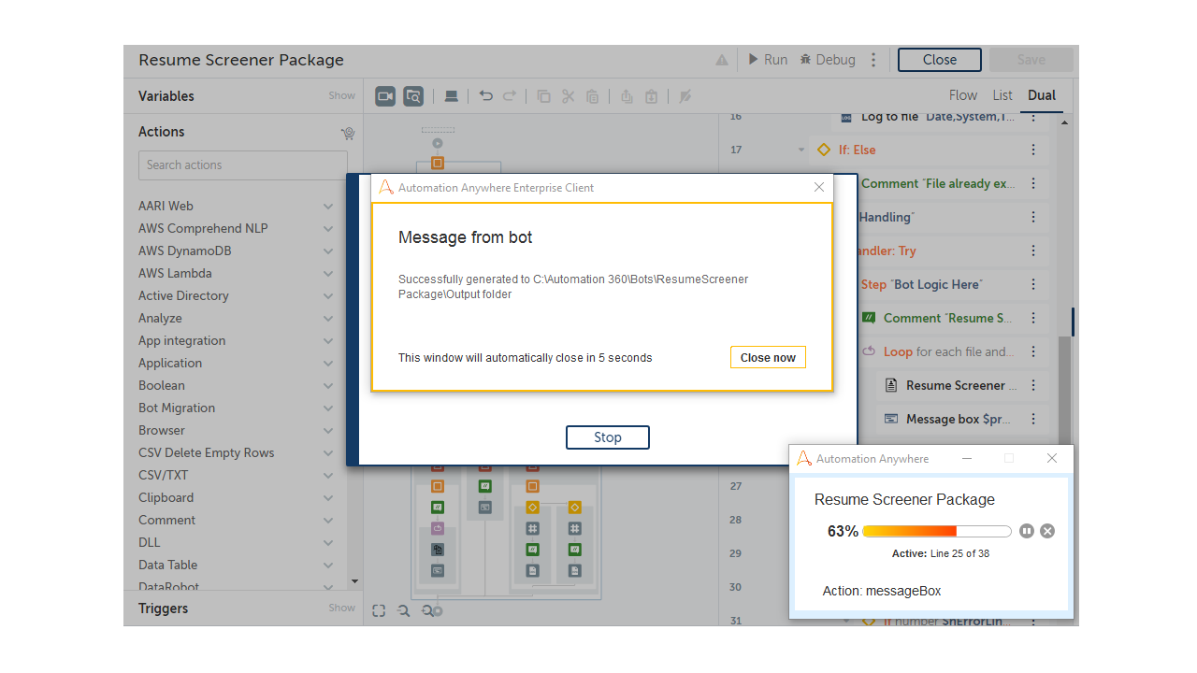Show the Variables panel

point(341,95)
